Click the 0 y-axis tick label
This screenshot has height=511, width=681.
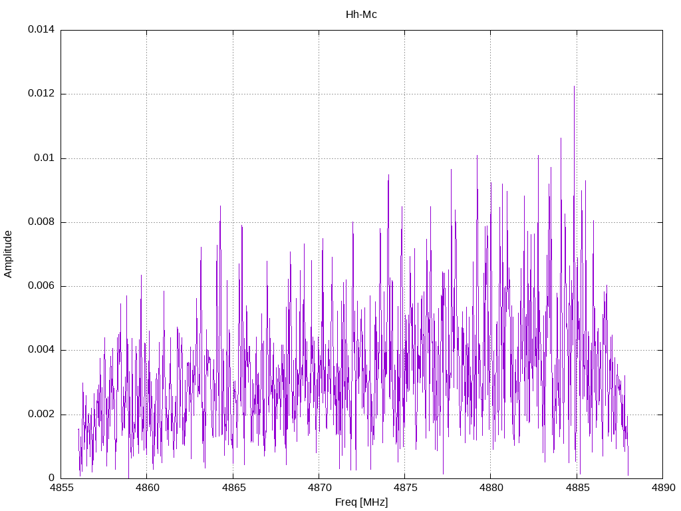51,478
